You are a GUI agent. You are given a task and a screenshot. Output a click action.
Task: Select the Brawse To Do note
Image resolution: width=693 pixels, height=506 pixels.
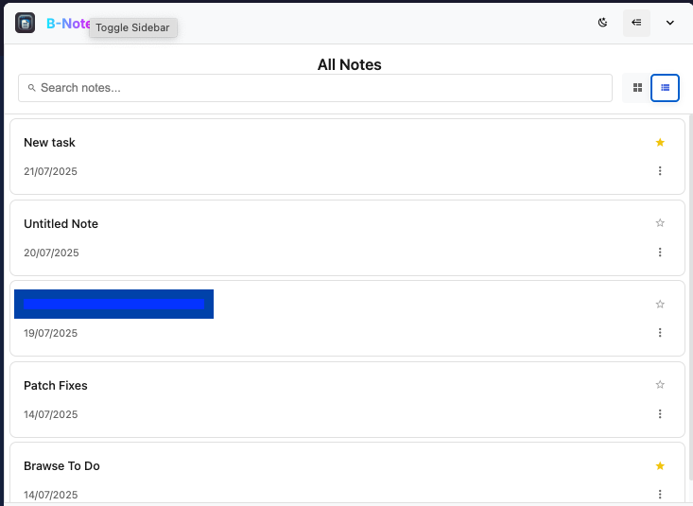point(61,466)
